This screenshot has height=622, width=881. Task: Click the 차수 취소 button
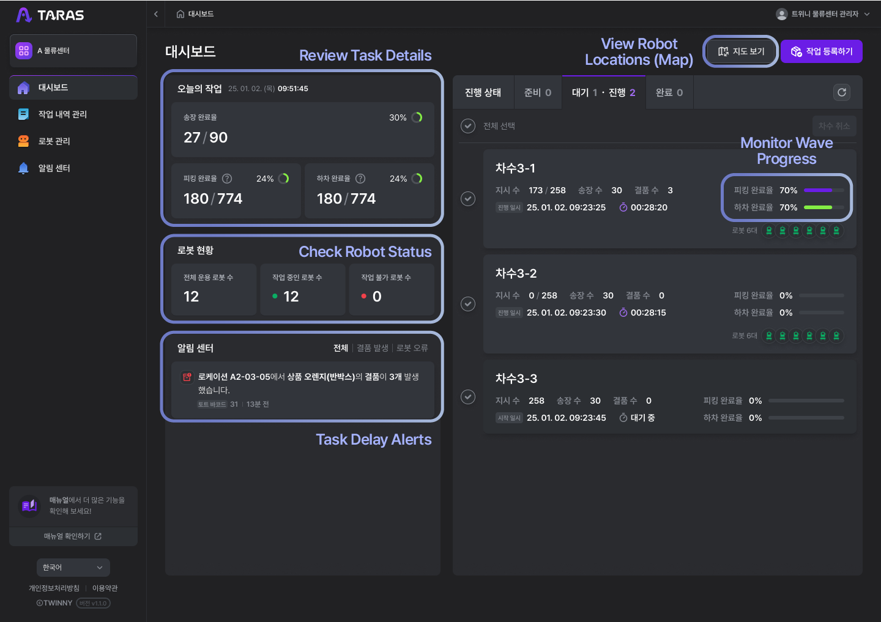(x=835, y=126)
